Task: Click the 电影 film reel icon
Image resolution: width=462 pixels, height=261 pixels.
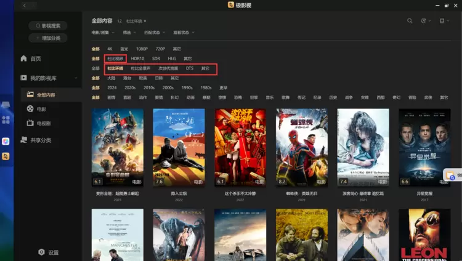Action: click(30, 109)
